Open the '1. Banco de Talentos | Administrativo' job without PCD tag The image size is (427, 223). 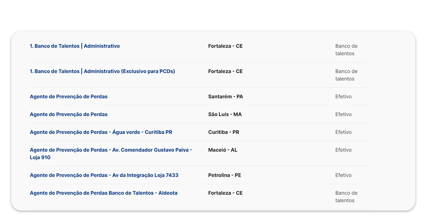pyautogui.click(x=75, y=46)
